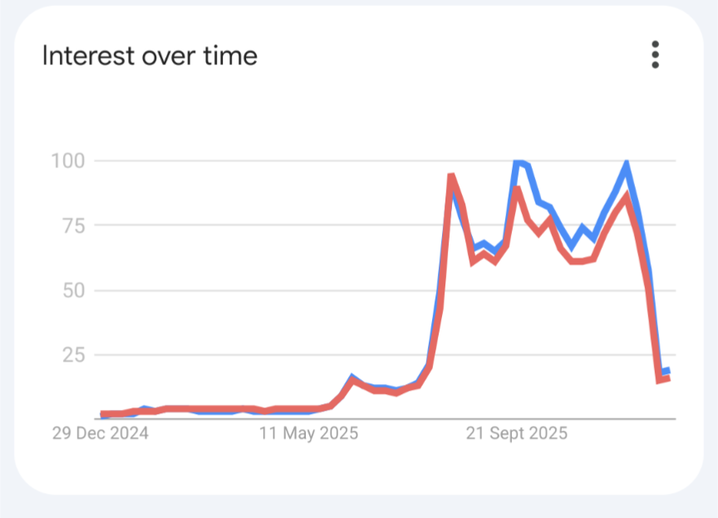Click the red line's endpoint at far right
The image size is (718, 518).
[x=666, y=378]
